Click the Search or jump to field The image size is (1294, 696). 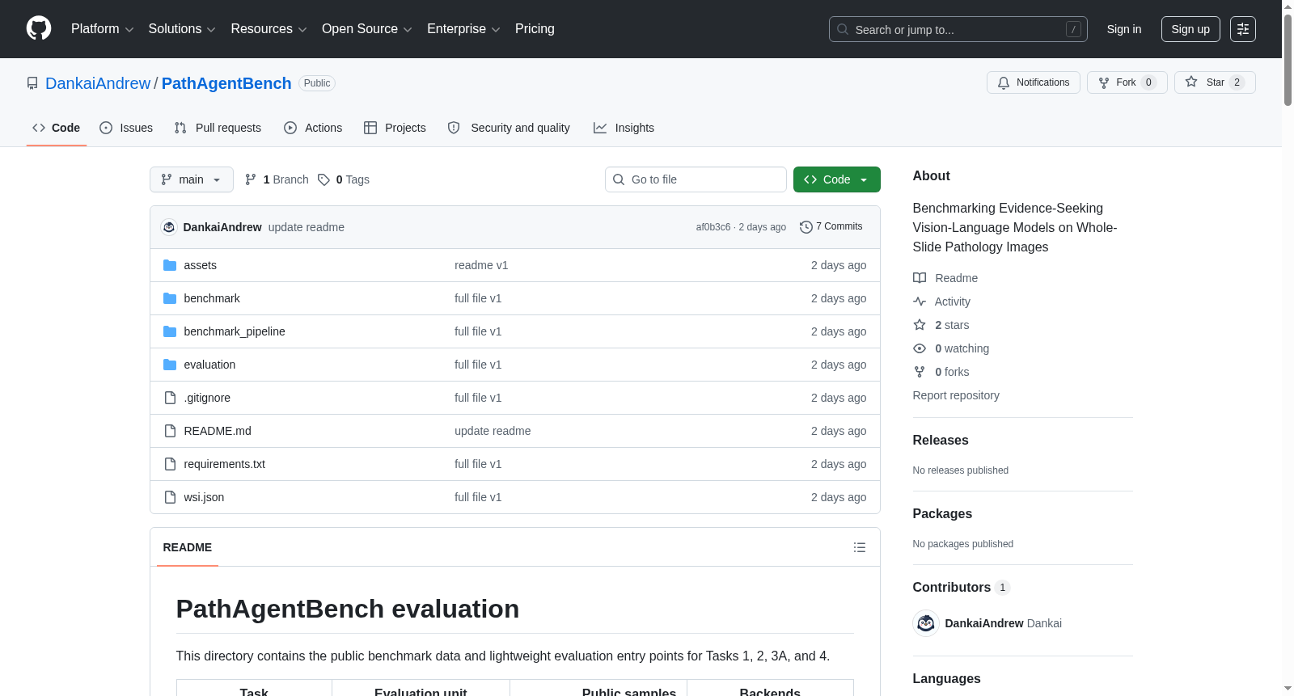pos(958,29)
